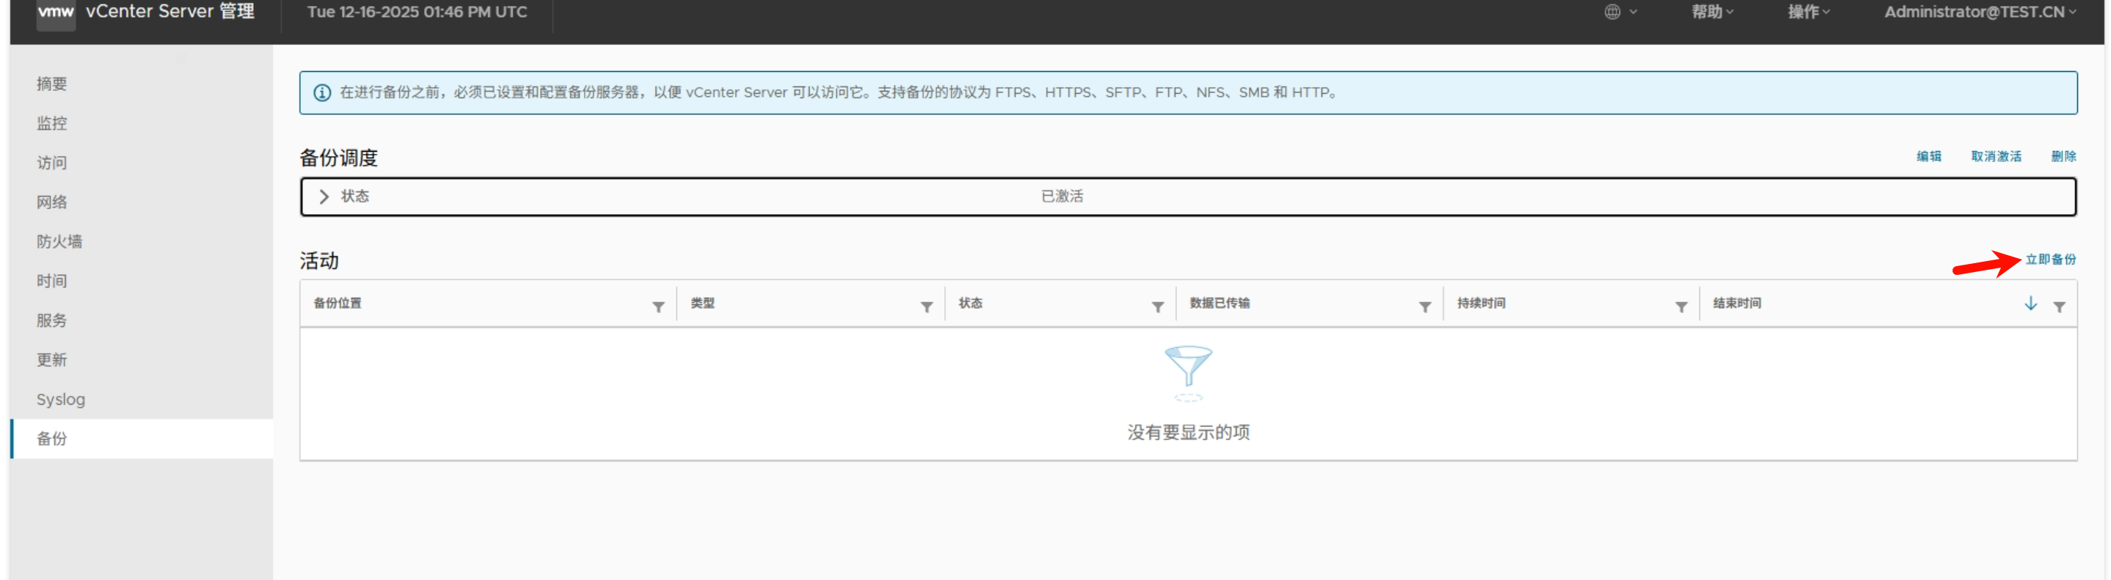Screen dimensions: 2111x580
Task: Open the 操作 dropdown menu
Action: [1809, 12]
